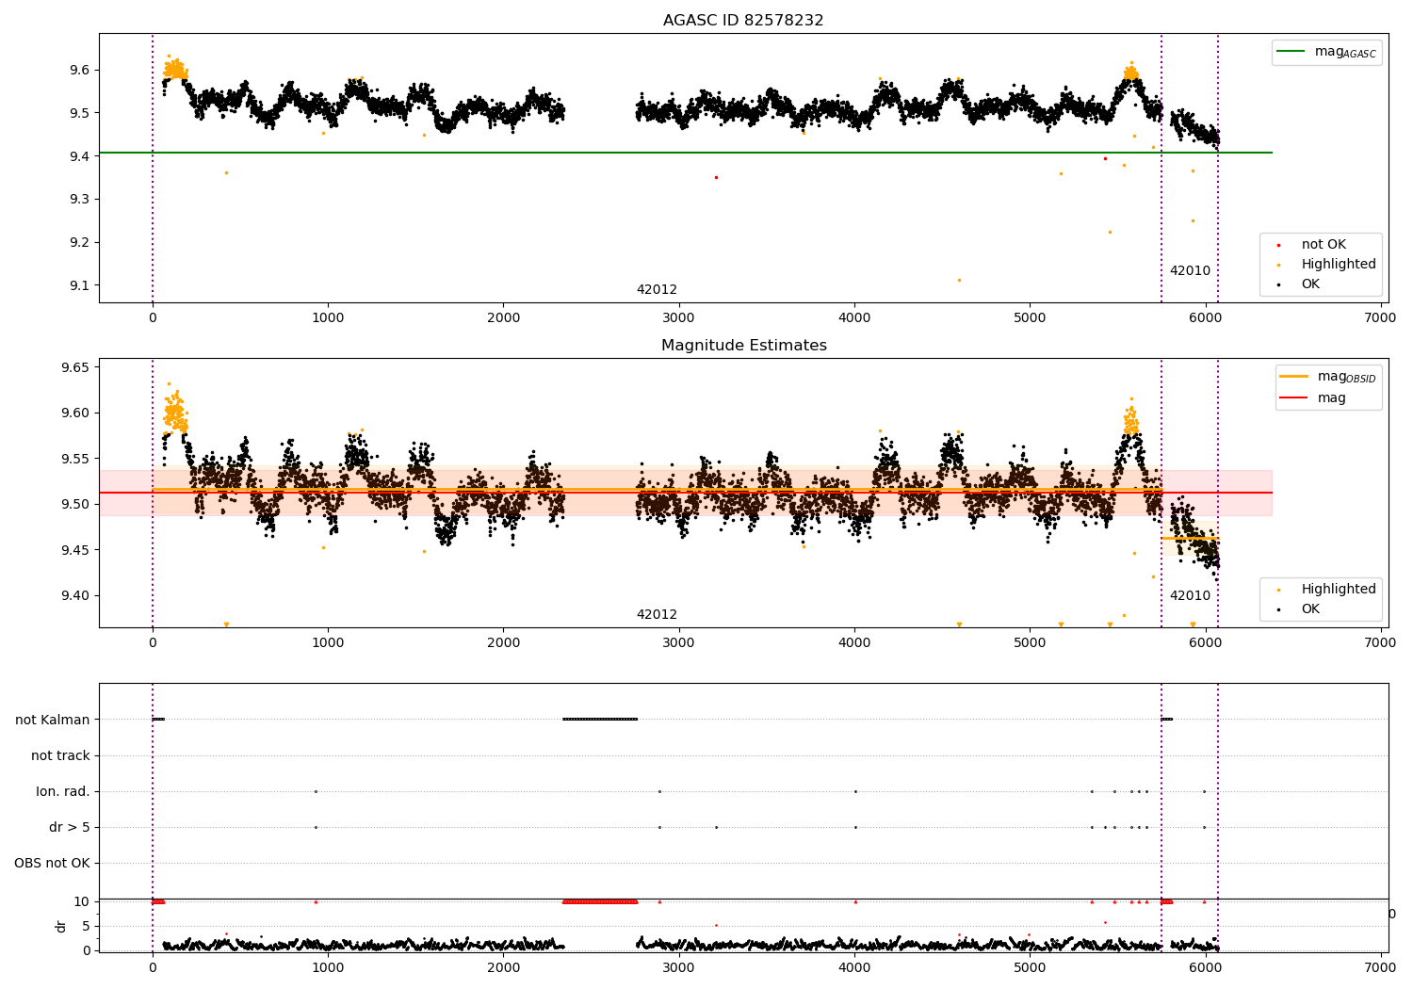Click the red 'mag' legend entry

coord(1314,398)
